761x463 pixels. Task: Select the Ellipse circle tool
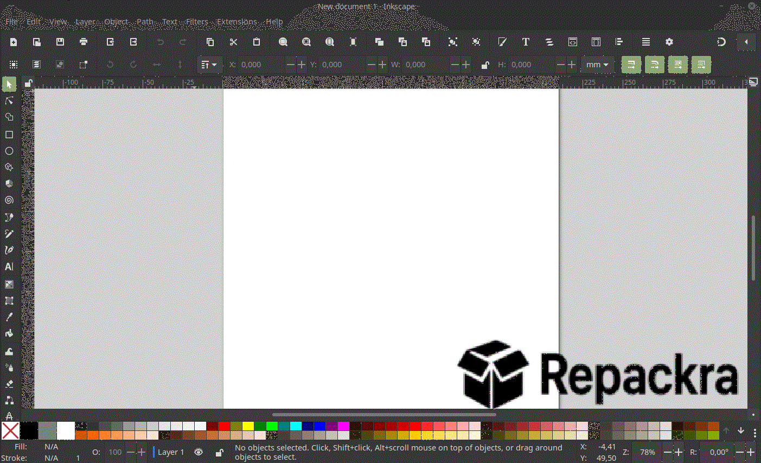pyautogui.click(x=9, y=151)
